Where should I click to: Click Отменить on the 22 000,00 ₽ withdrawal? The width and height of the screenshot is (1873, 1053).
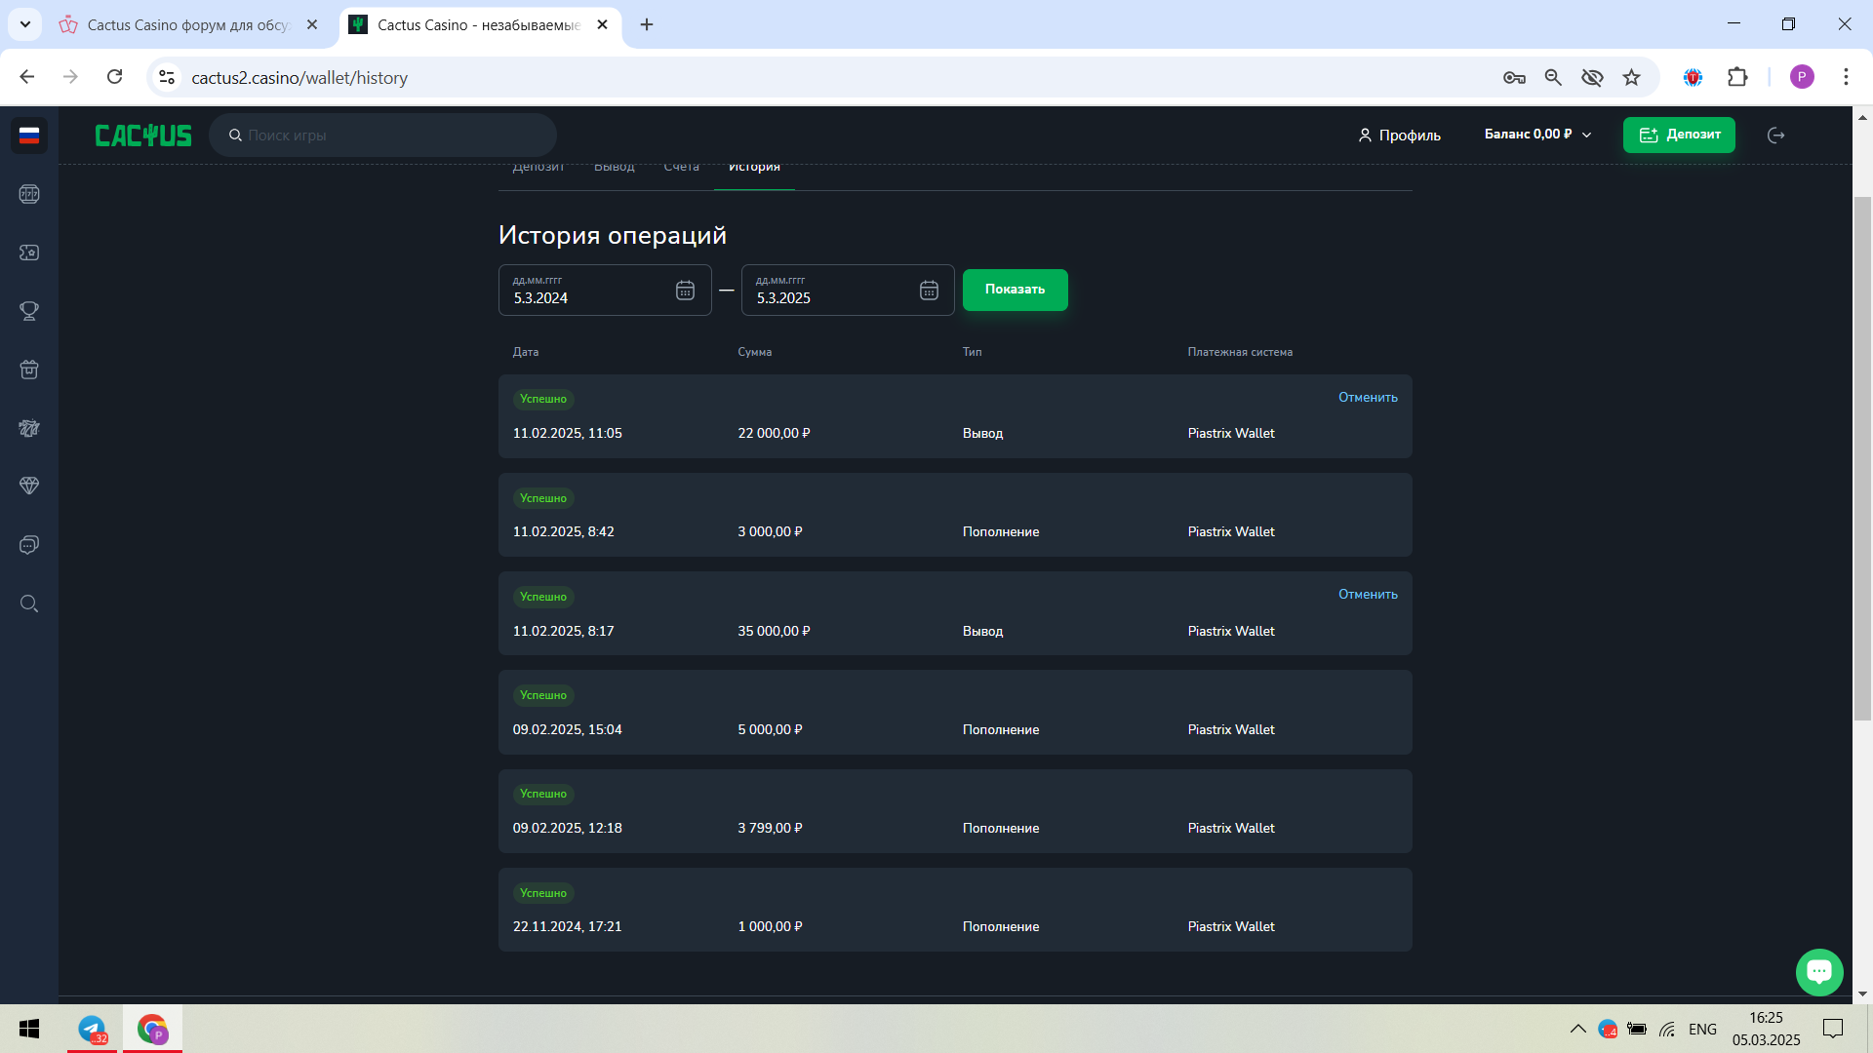1367,398
